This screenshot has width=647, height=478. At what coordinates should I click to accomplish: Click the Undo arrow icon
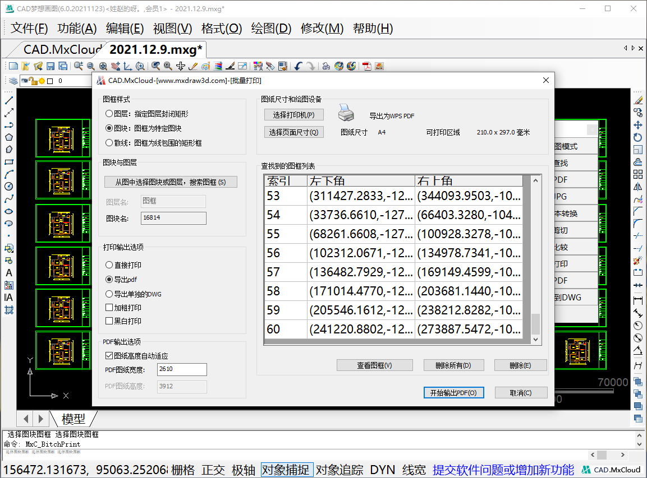(x=298, y=66)
